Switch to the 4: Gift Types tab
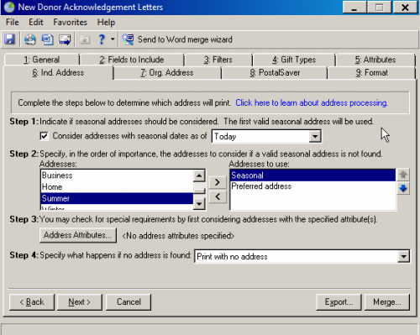 point(294,60)
